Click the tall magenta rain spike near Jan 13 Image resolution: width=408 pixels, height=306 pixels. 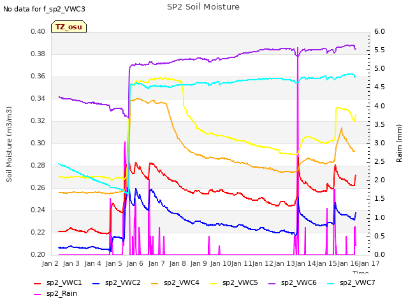pos(298,151)
